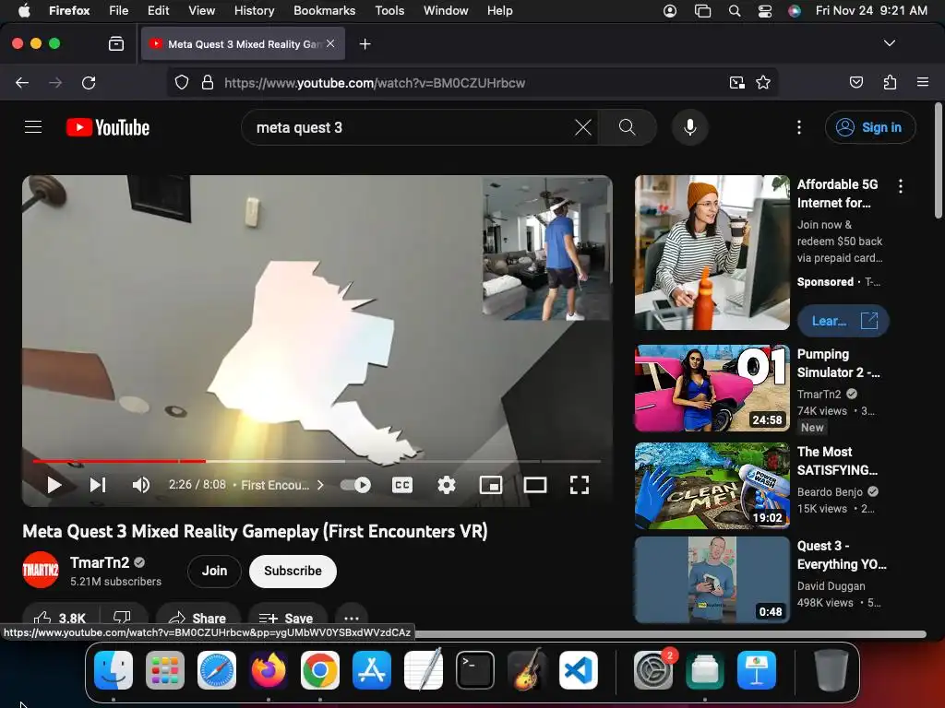
Task: Open YouTube settings three-dot menu
Action: (x=798, y=127)
